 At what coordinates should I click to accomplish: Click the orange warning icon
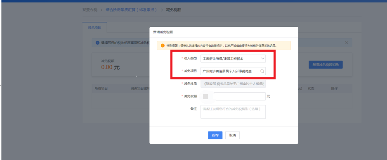pyautogui.click(x=163, y=45)
